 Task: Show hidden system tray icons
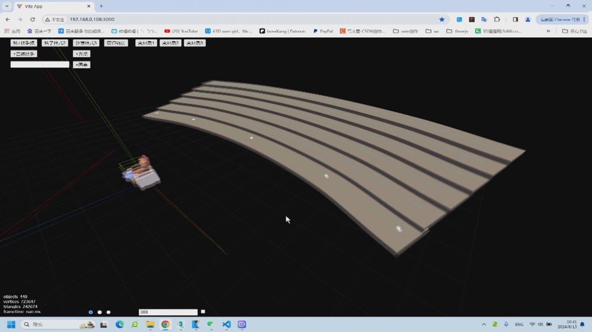tap(484, 324)
